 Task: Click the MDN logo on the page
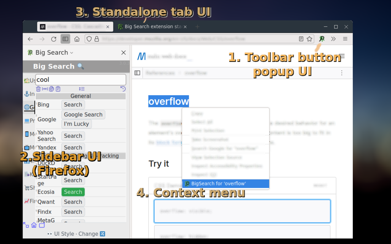(x=141, y=56)
